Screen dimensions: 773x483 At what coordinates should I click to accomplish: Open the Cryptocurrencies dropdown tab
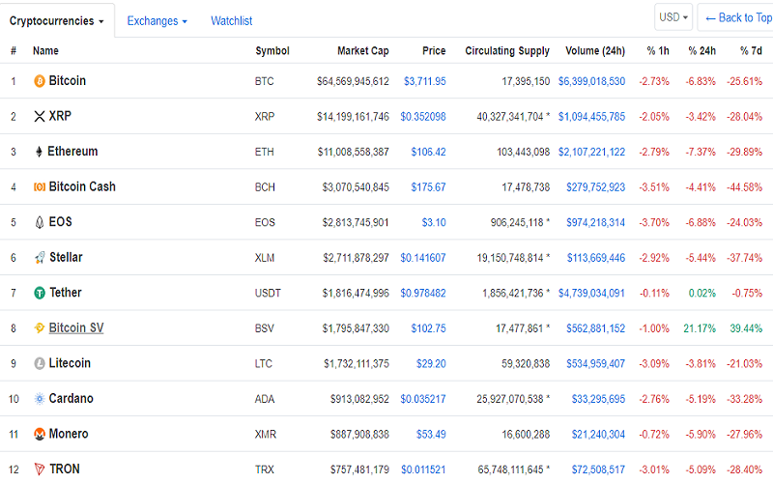pos(57,21)
